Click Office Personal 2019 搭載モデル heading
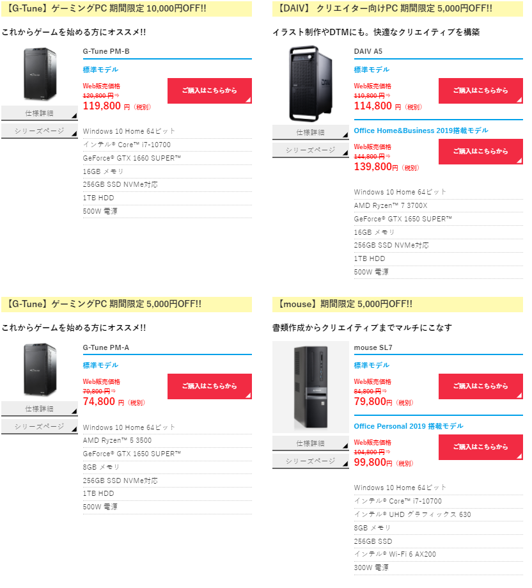 409,426
